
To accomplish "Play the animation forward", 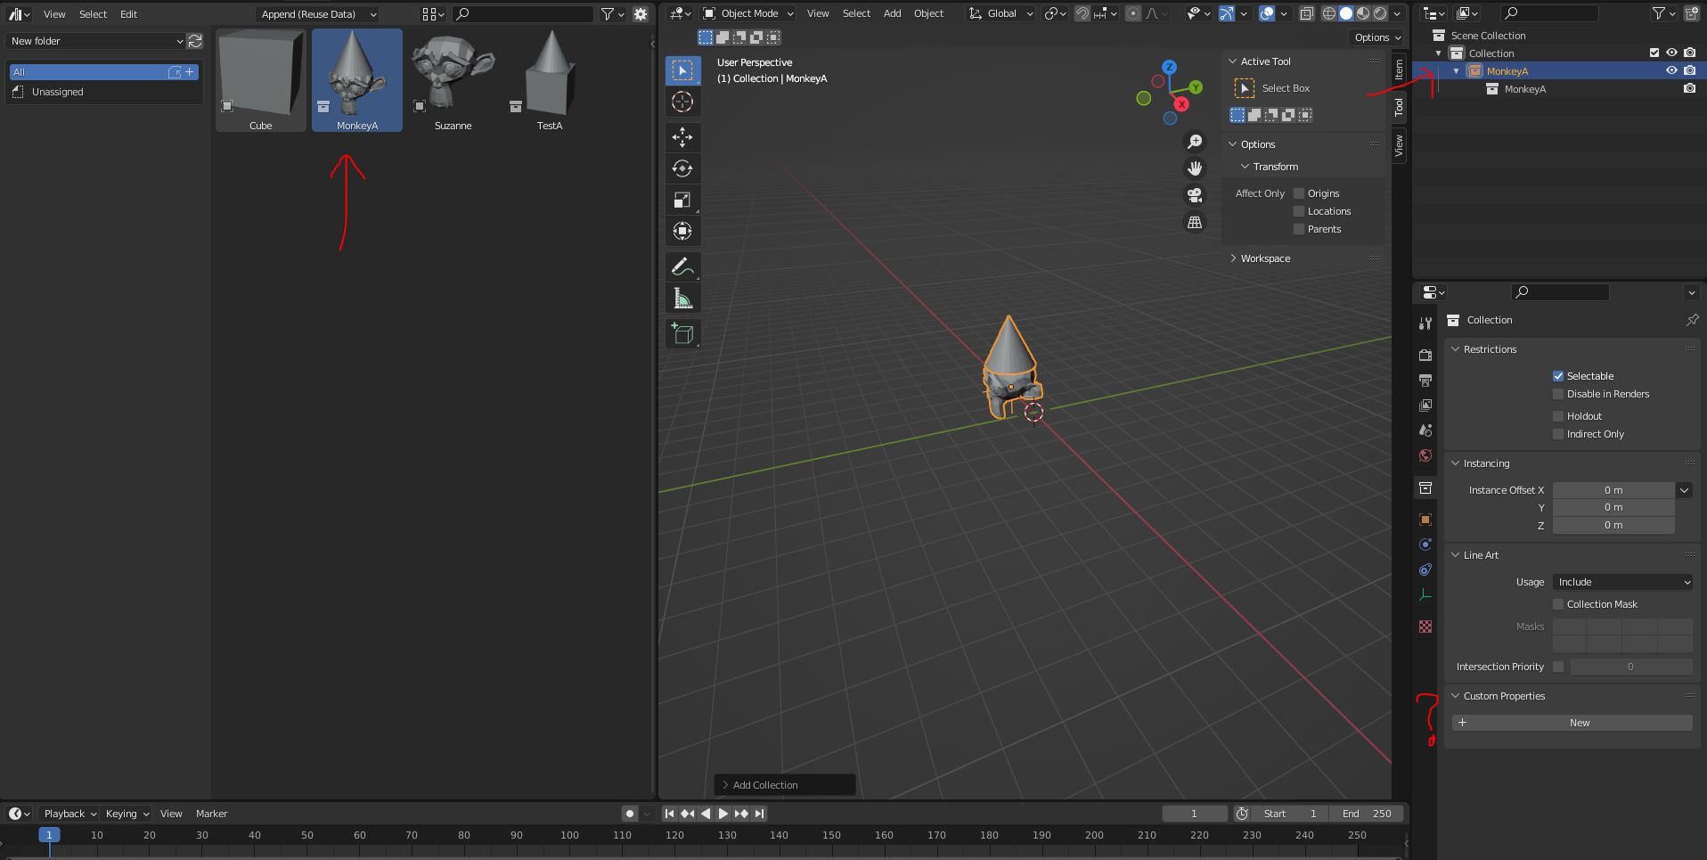I will pos(723,814).
